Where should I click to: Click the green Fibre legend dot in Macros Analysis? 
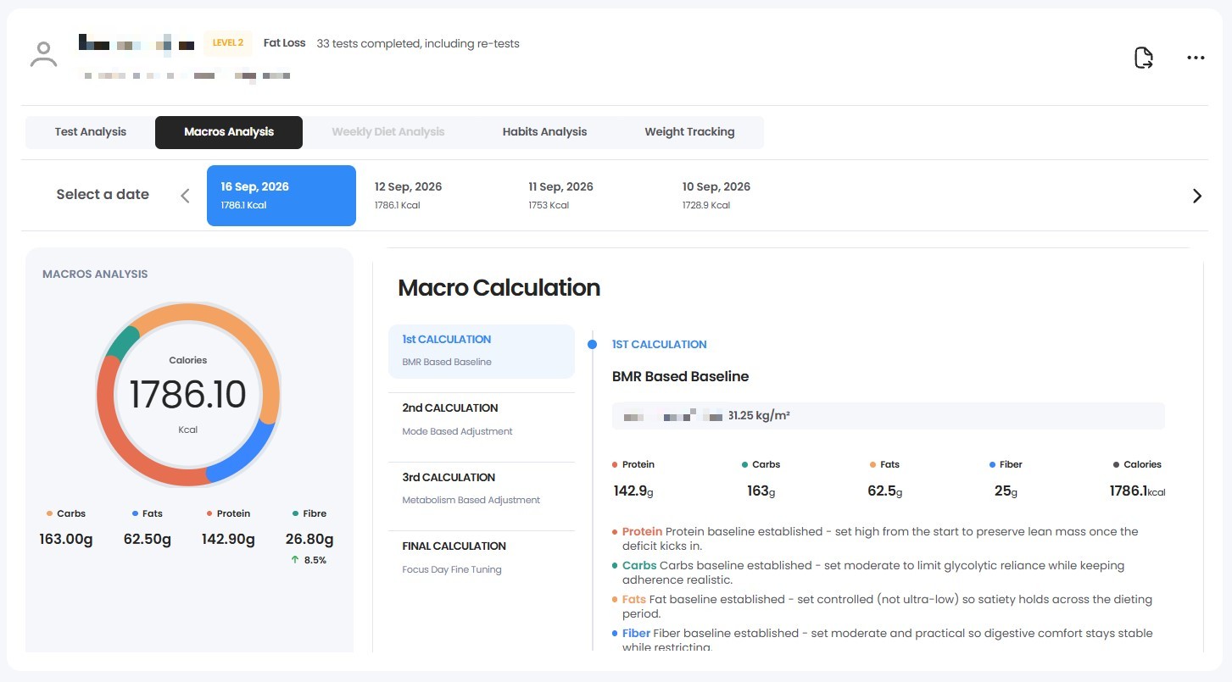pyautogui.click(x=295, y=513)
